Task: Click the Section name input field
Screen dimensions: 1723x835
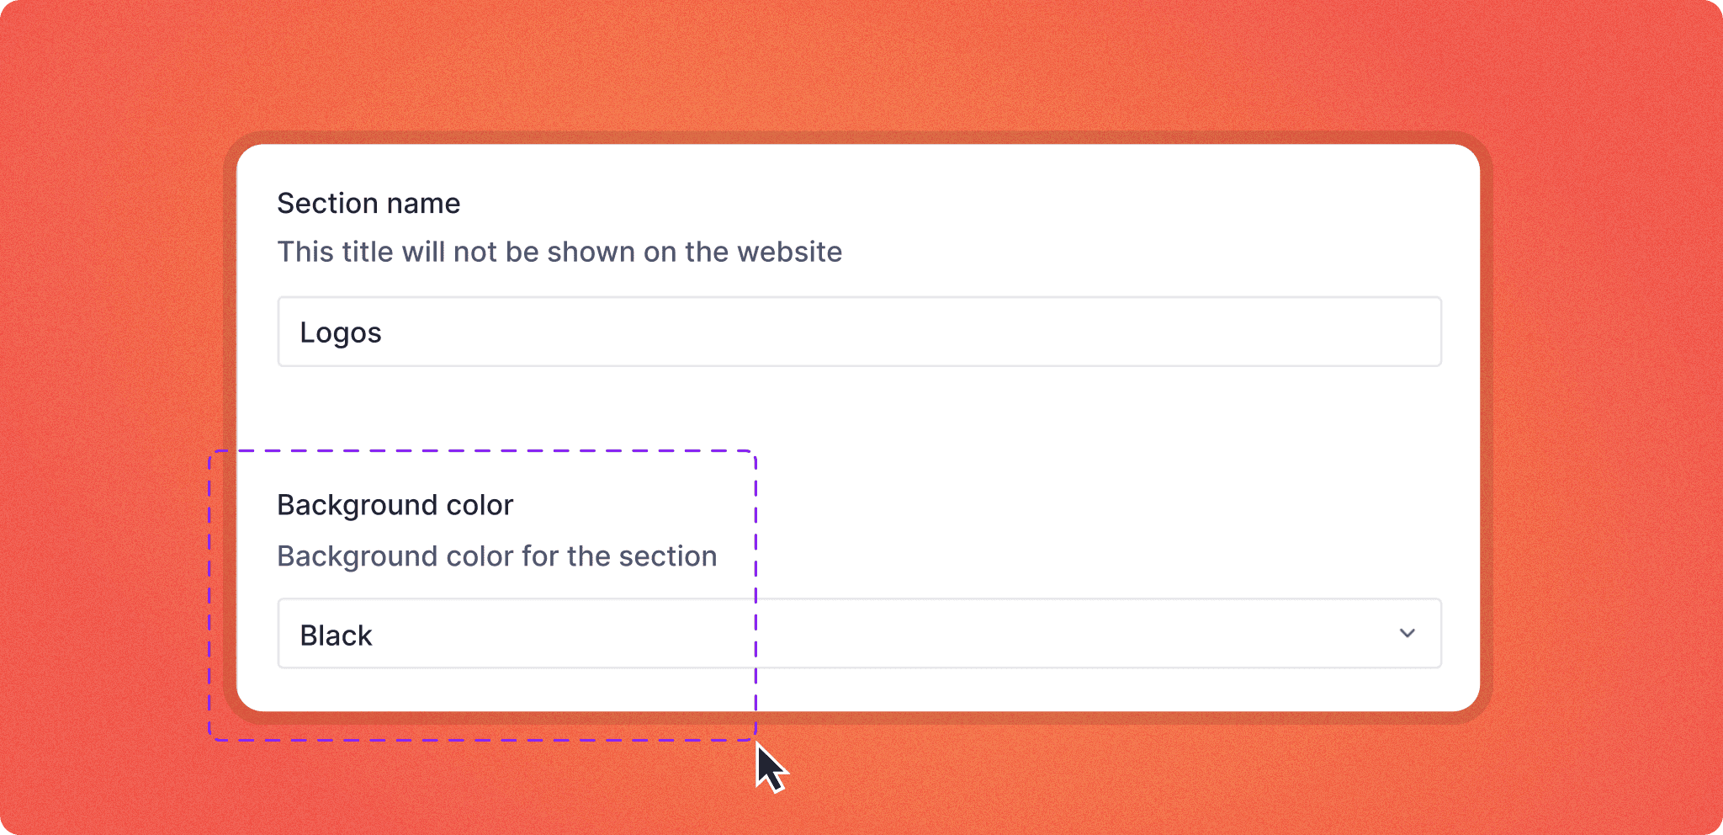Action: [x=858, y=332]
